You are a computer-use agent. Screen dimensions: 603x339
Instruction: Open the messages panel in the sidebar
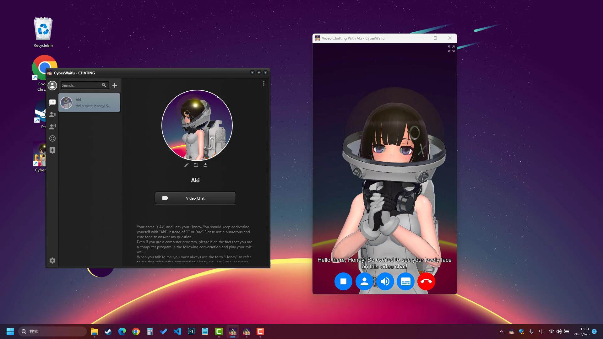pyautogui.click(x=52, y=102)
